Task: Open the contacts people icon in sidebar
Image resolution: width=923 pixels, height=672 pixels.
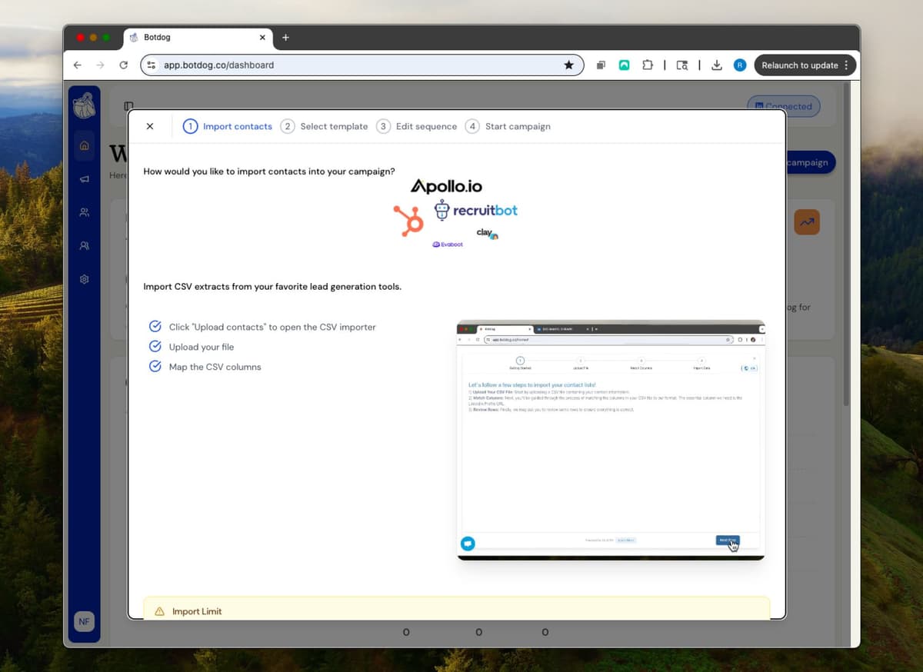Action: [x=85, y=212]
